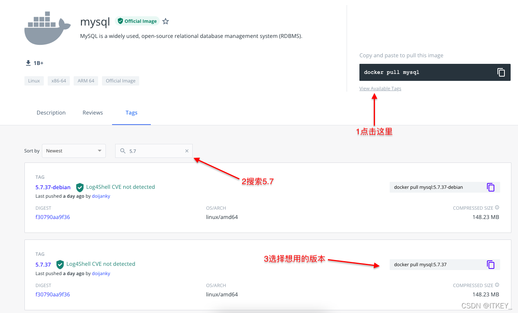The width and height of the screenshot is (518, 313).
Task: Click the 1B+ downloads text
Action: (38, 63)
